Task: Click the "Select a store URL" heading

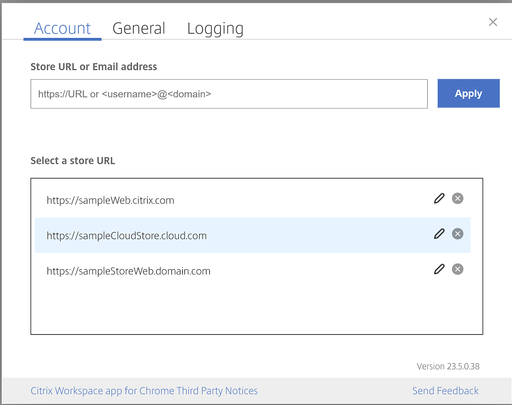Action: (73, 161)
